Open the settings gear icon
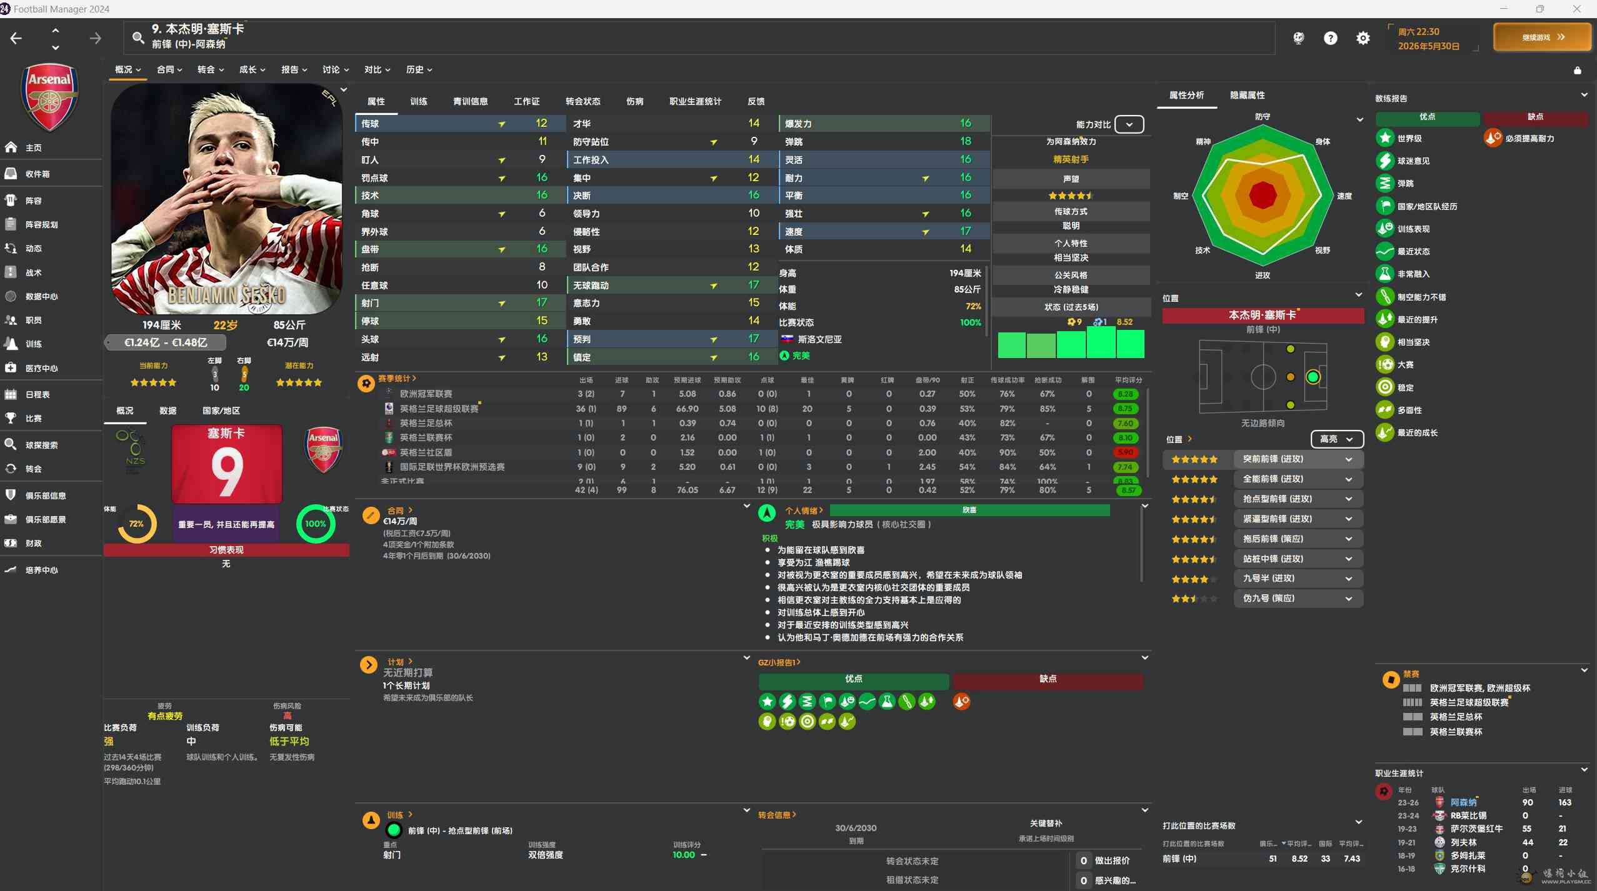Screen dimensions: 1597x891 (x=1363, y=38)
